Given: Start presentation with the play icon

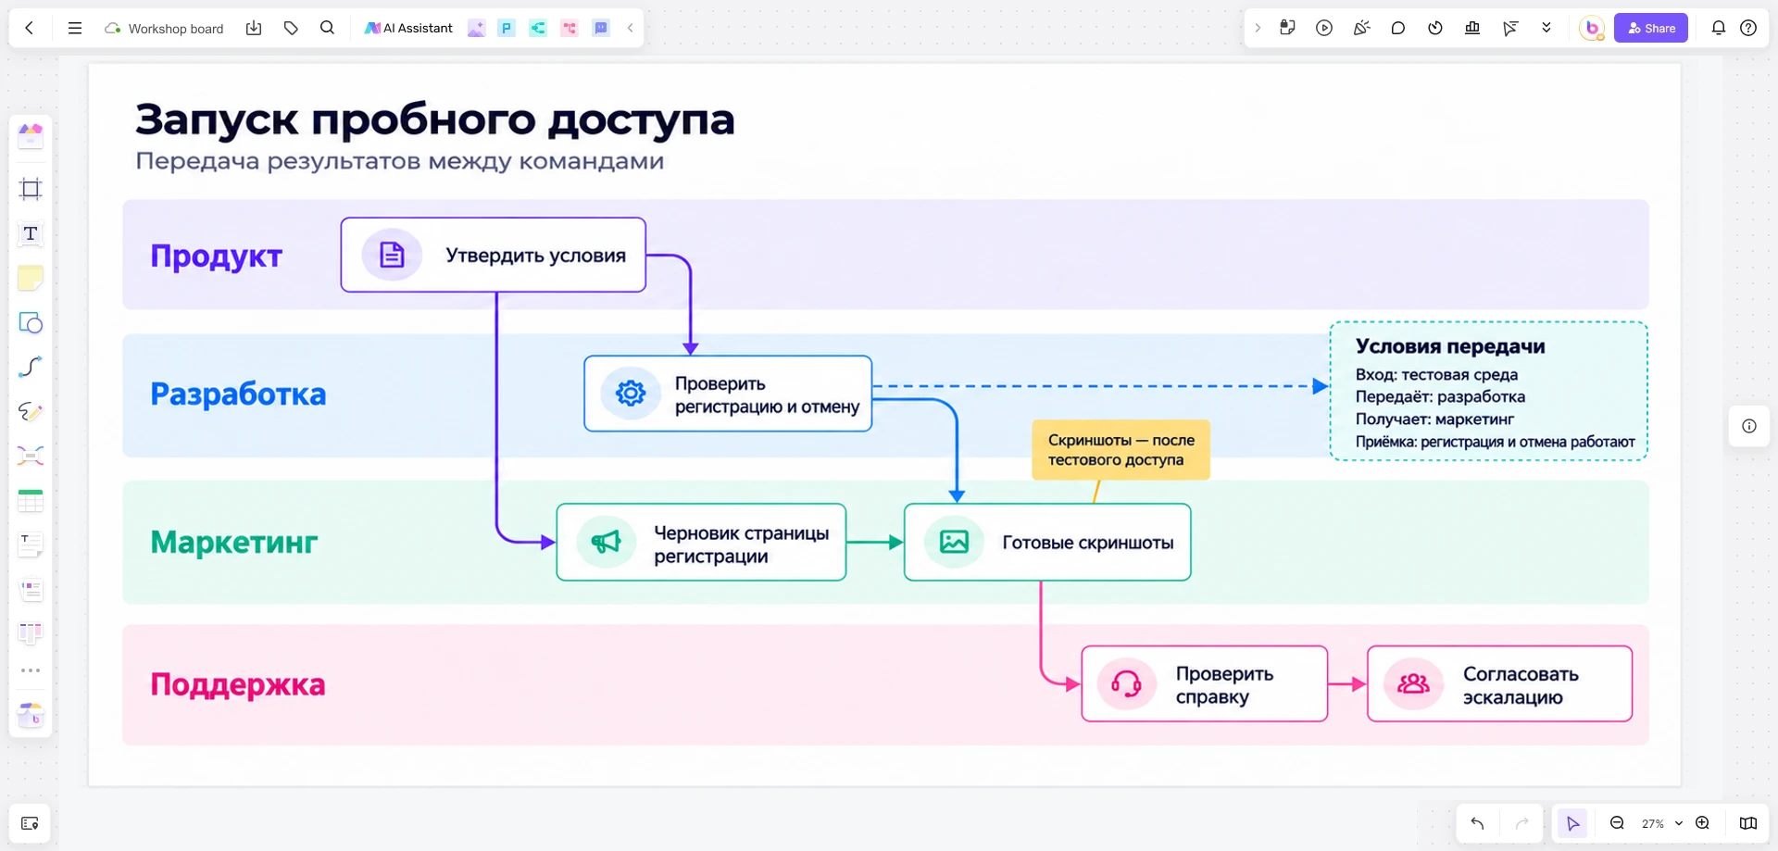Looking at the screenshot, I should (1324, 28).
